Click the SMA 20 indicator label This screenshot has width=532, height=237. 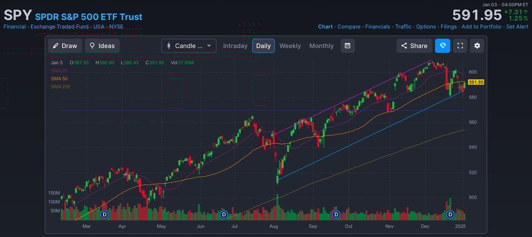(59, 71)
